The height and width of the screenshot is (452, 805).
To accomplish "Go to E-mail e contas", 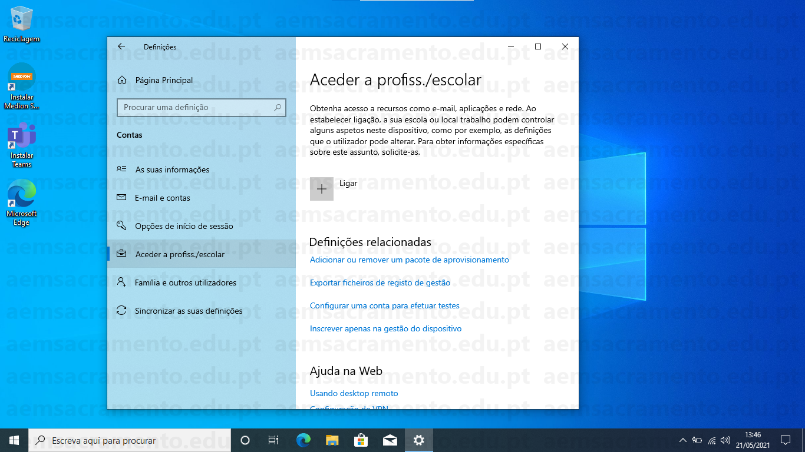I will (163, 198).
